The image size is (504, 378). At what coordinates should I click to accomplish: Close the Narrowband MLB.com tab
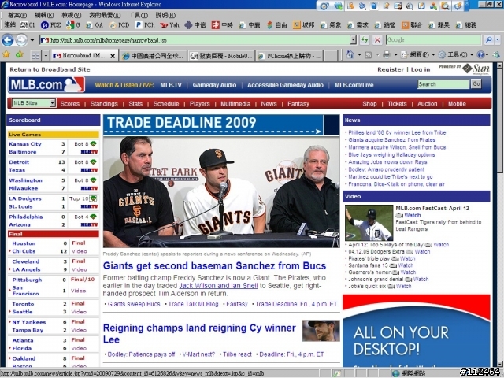tap(113, 56)
